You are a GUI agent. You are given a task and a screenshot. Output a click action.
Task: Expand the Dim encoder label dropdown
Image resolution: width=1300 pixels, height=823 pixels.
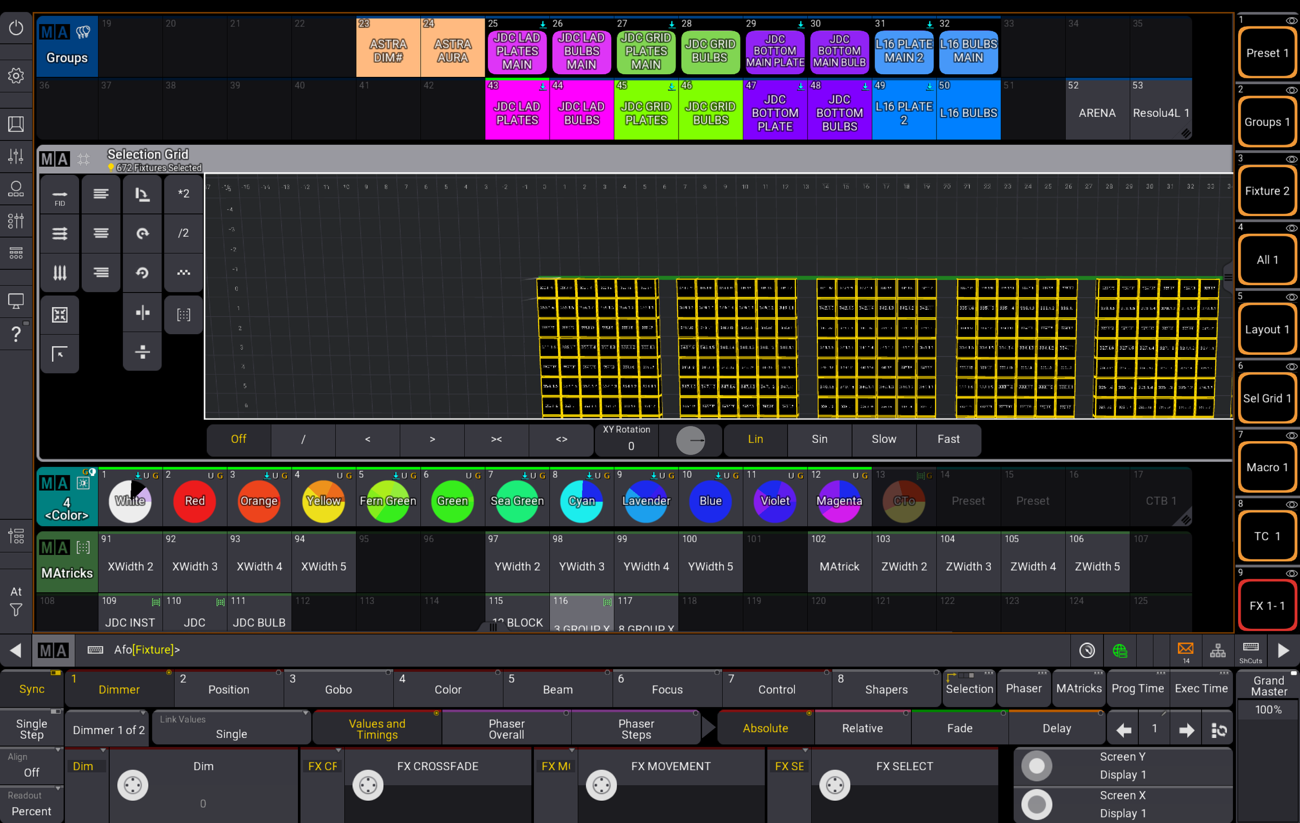pos(86,766)
